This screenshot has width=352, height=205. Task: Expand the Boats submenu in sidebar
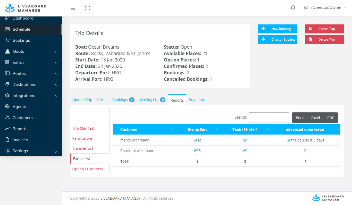coord(56,52)
